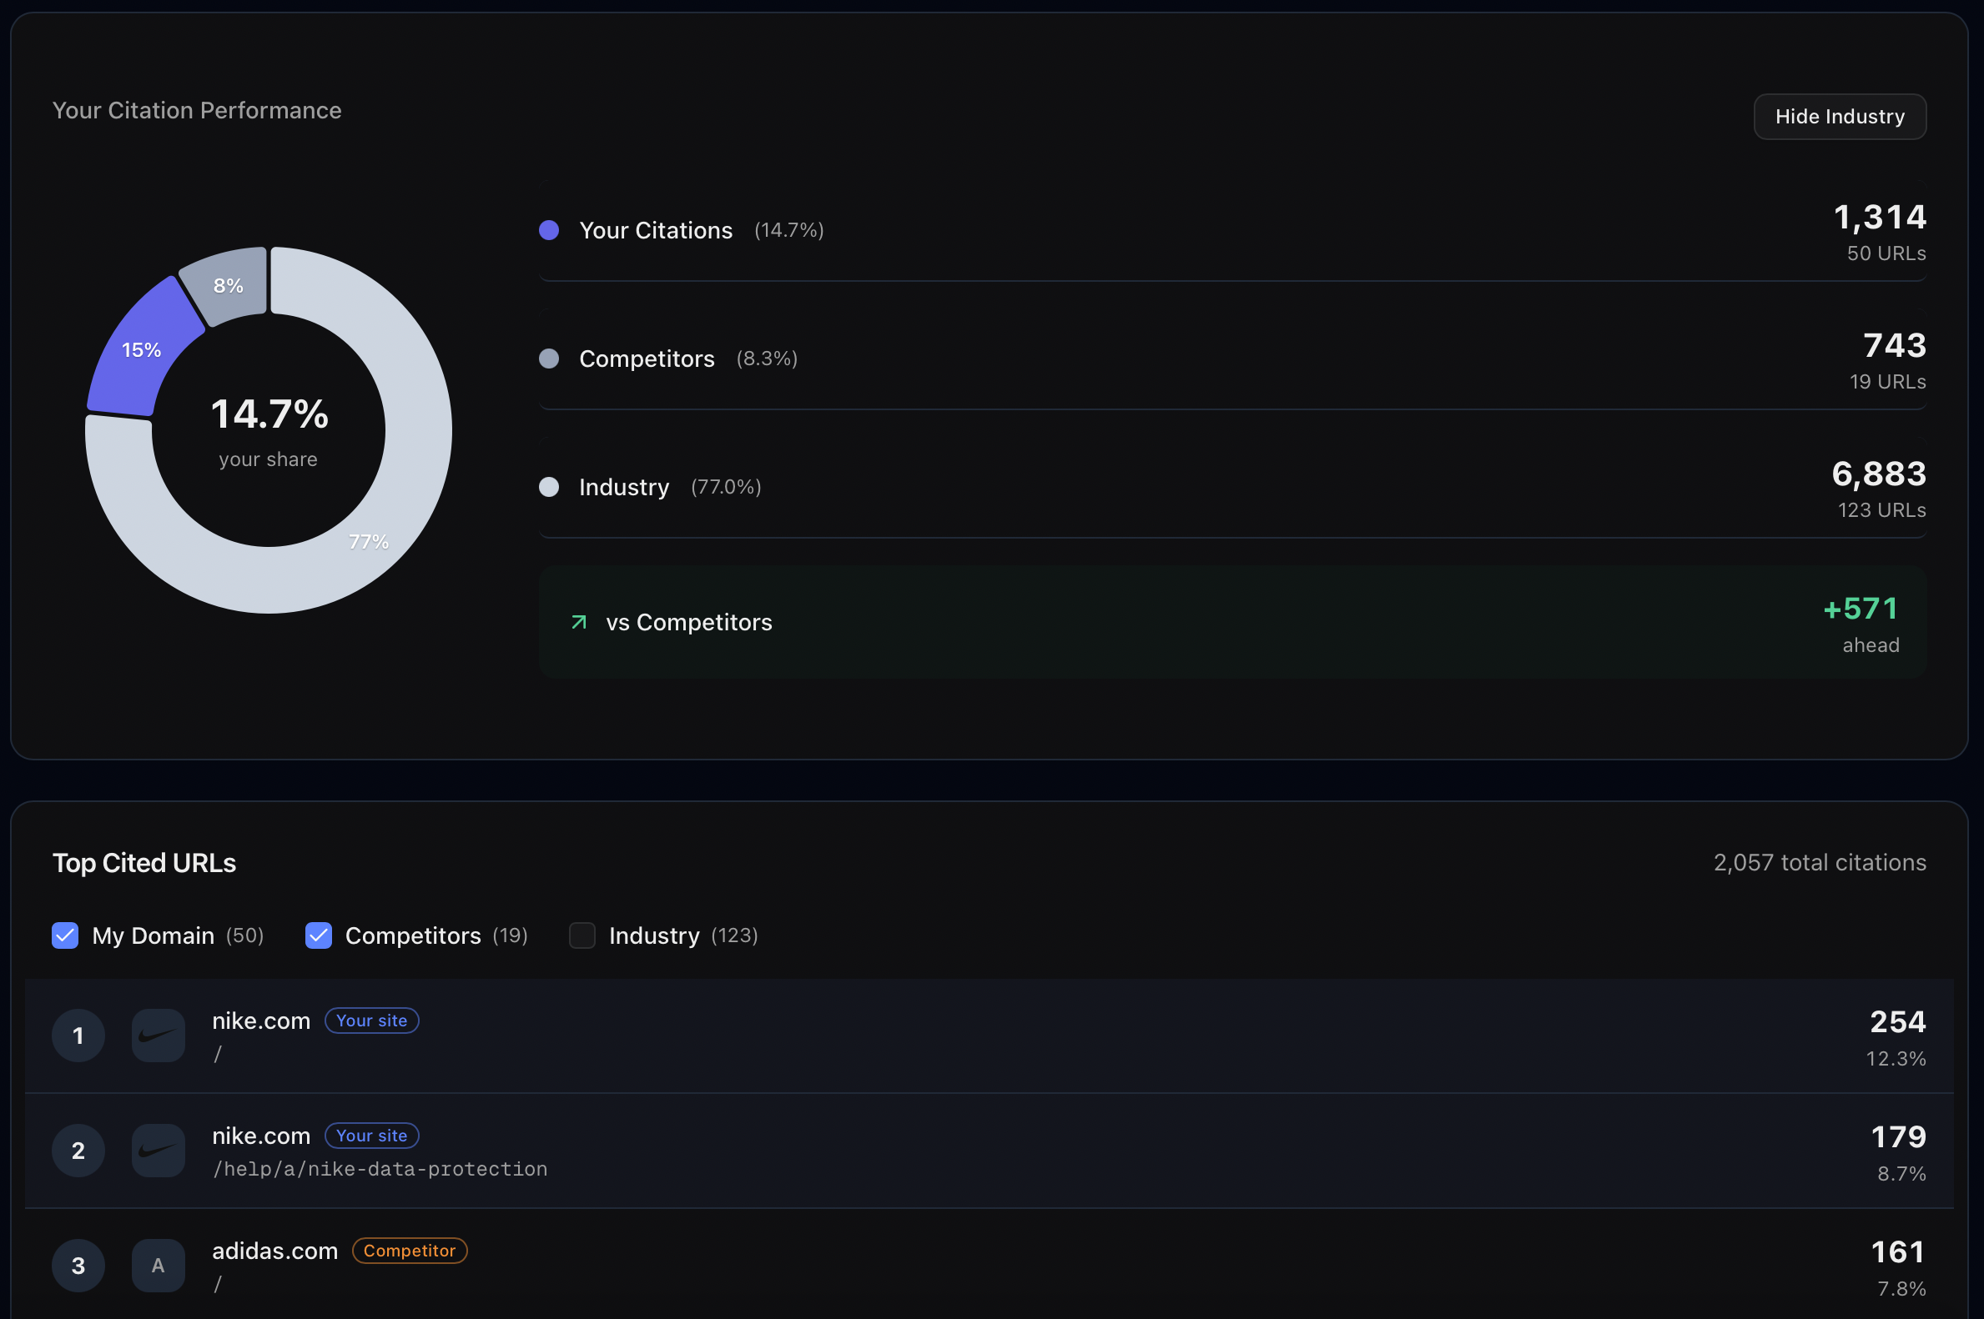Click the rank 3 number badge

click(x=78, y=1264)
